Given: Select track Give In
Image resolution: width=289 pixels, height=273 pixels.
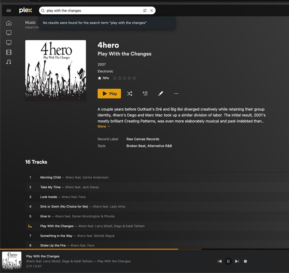Looking at the screenshot, I should (x=45, y=216).
